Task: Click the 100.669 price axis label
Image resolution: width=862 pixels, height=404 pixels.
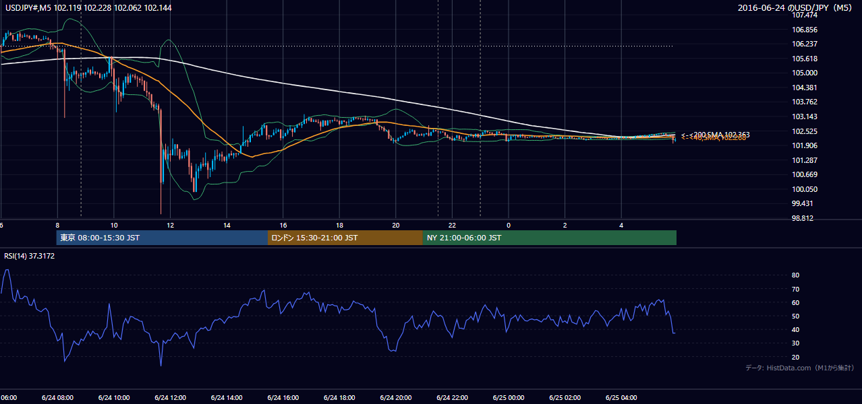Action: tap(805, 175)
